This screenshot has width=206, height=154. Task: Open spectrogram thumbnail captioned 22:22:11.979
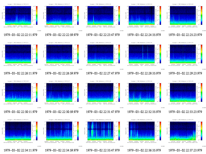pos(21,17)
